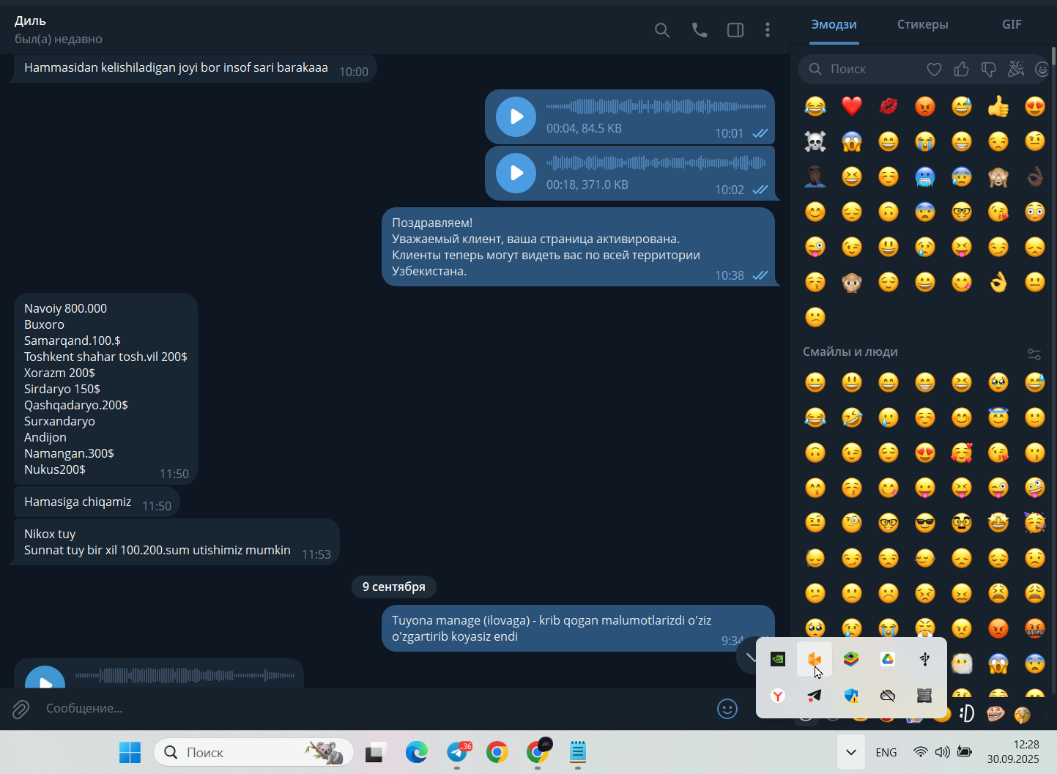This screenshot has height=774, width=1057.
Task: Search in the chat with Диль
Action: click(662, 30)
